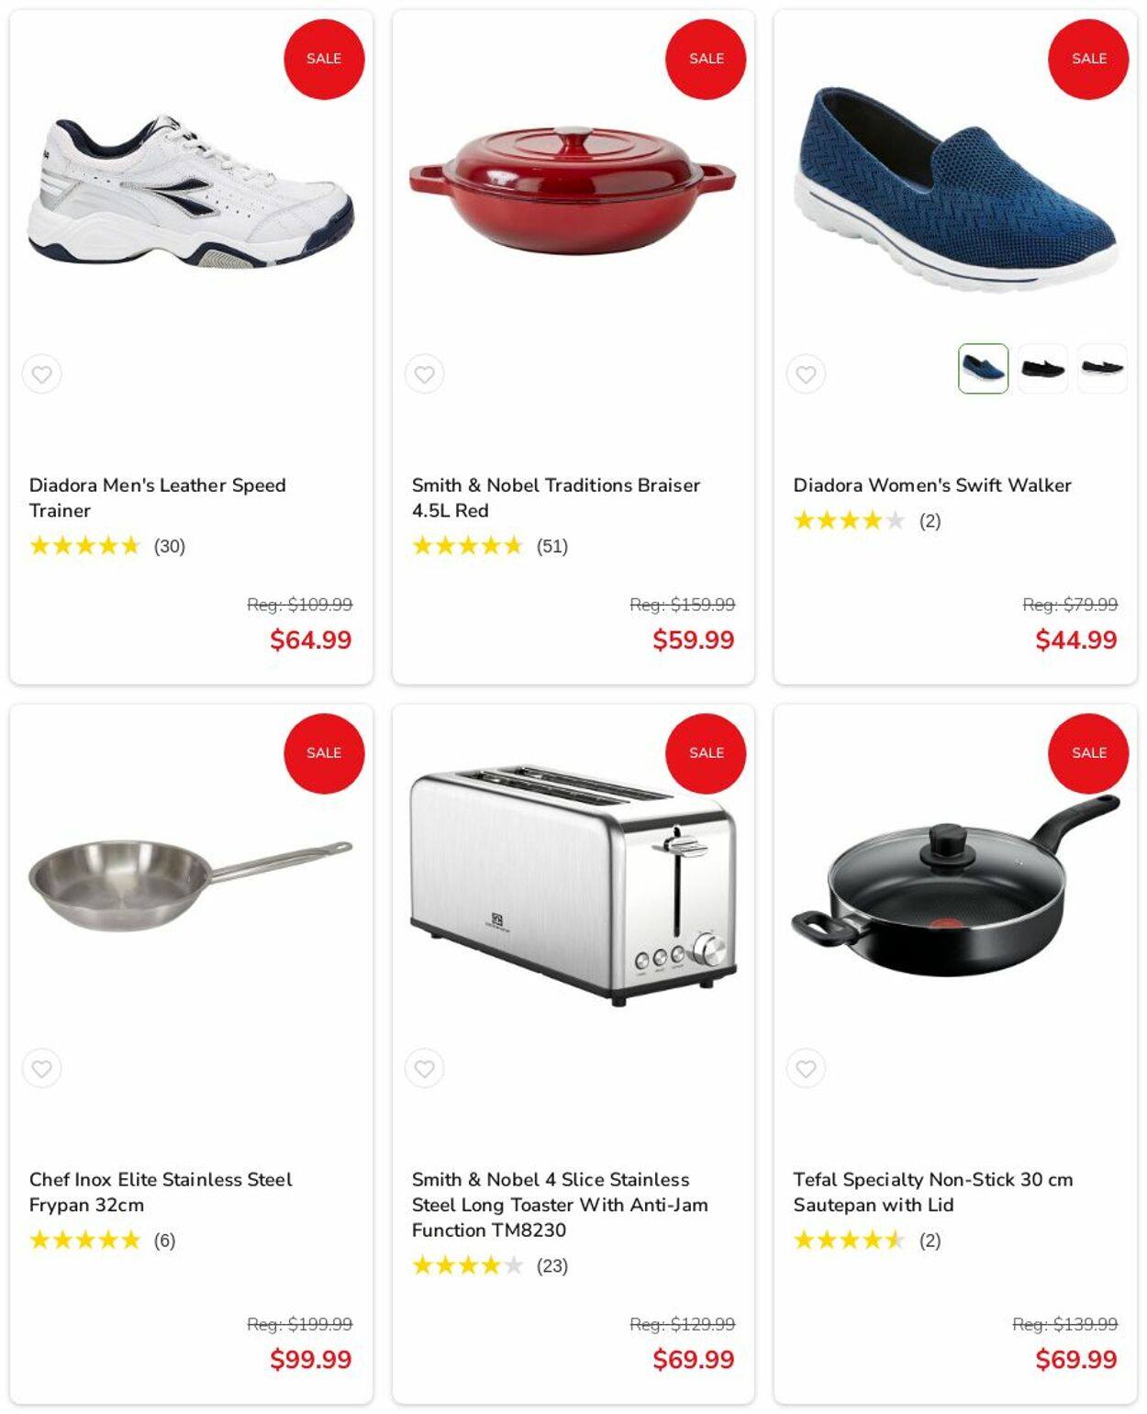Wishlist the Smith & Nobel Long Toaster
The height and width of the screenshot is (1414, 1147).
point(424,1068)
